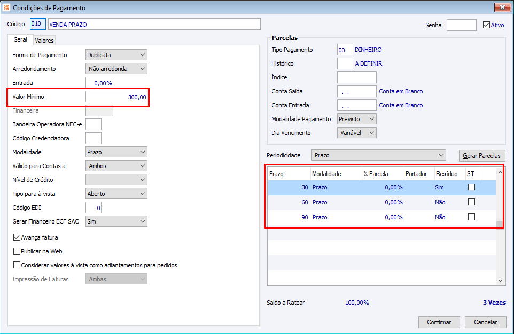The width and height of the screenshot is (514, 334).
Task: Open the Arredondamento dropdown
Action: tap(116, 69)
